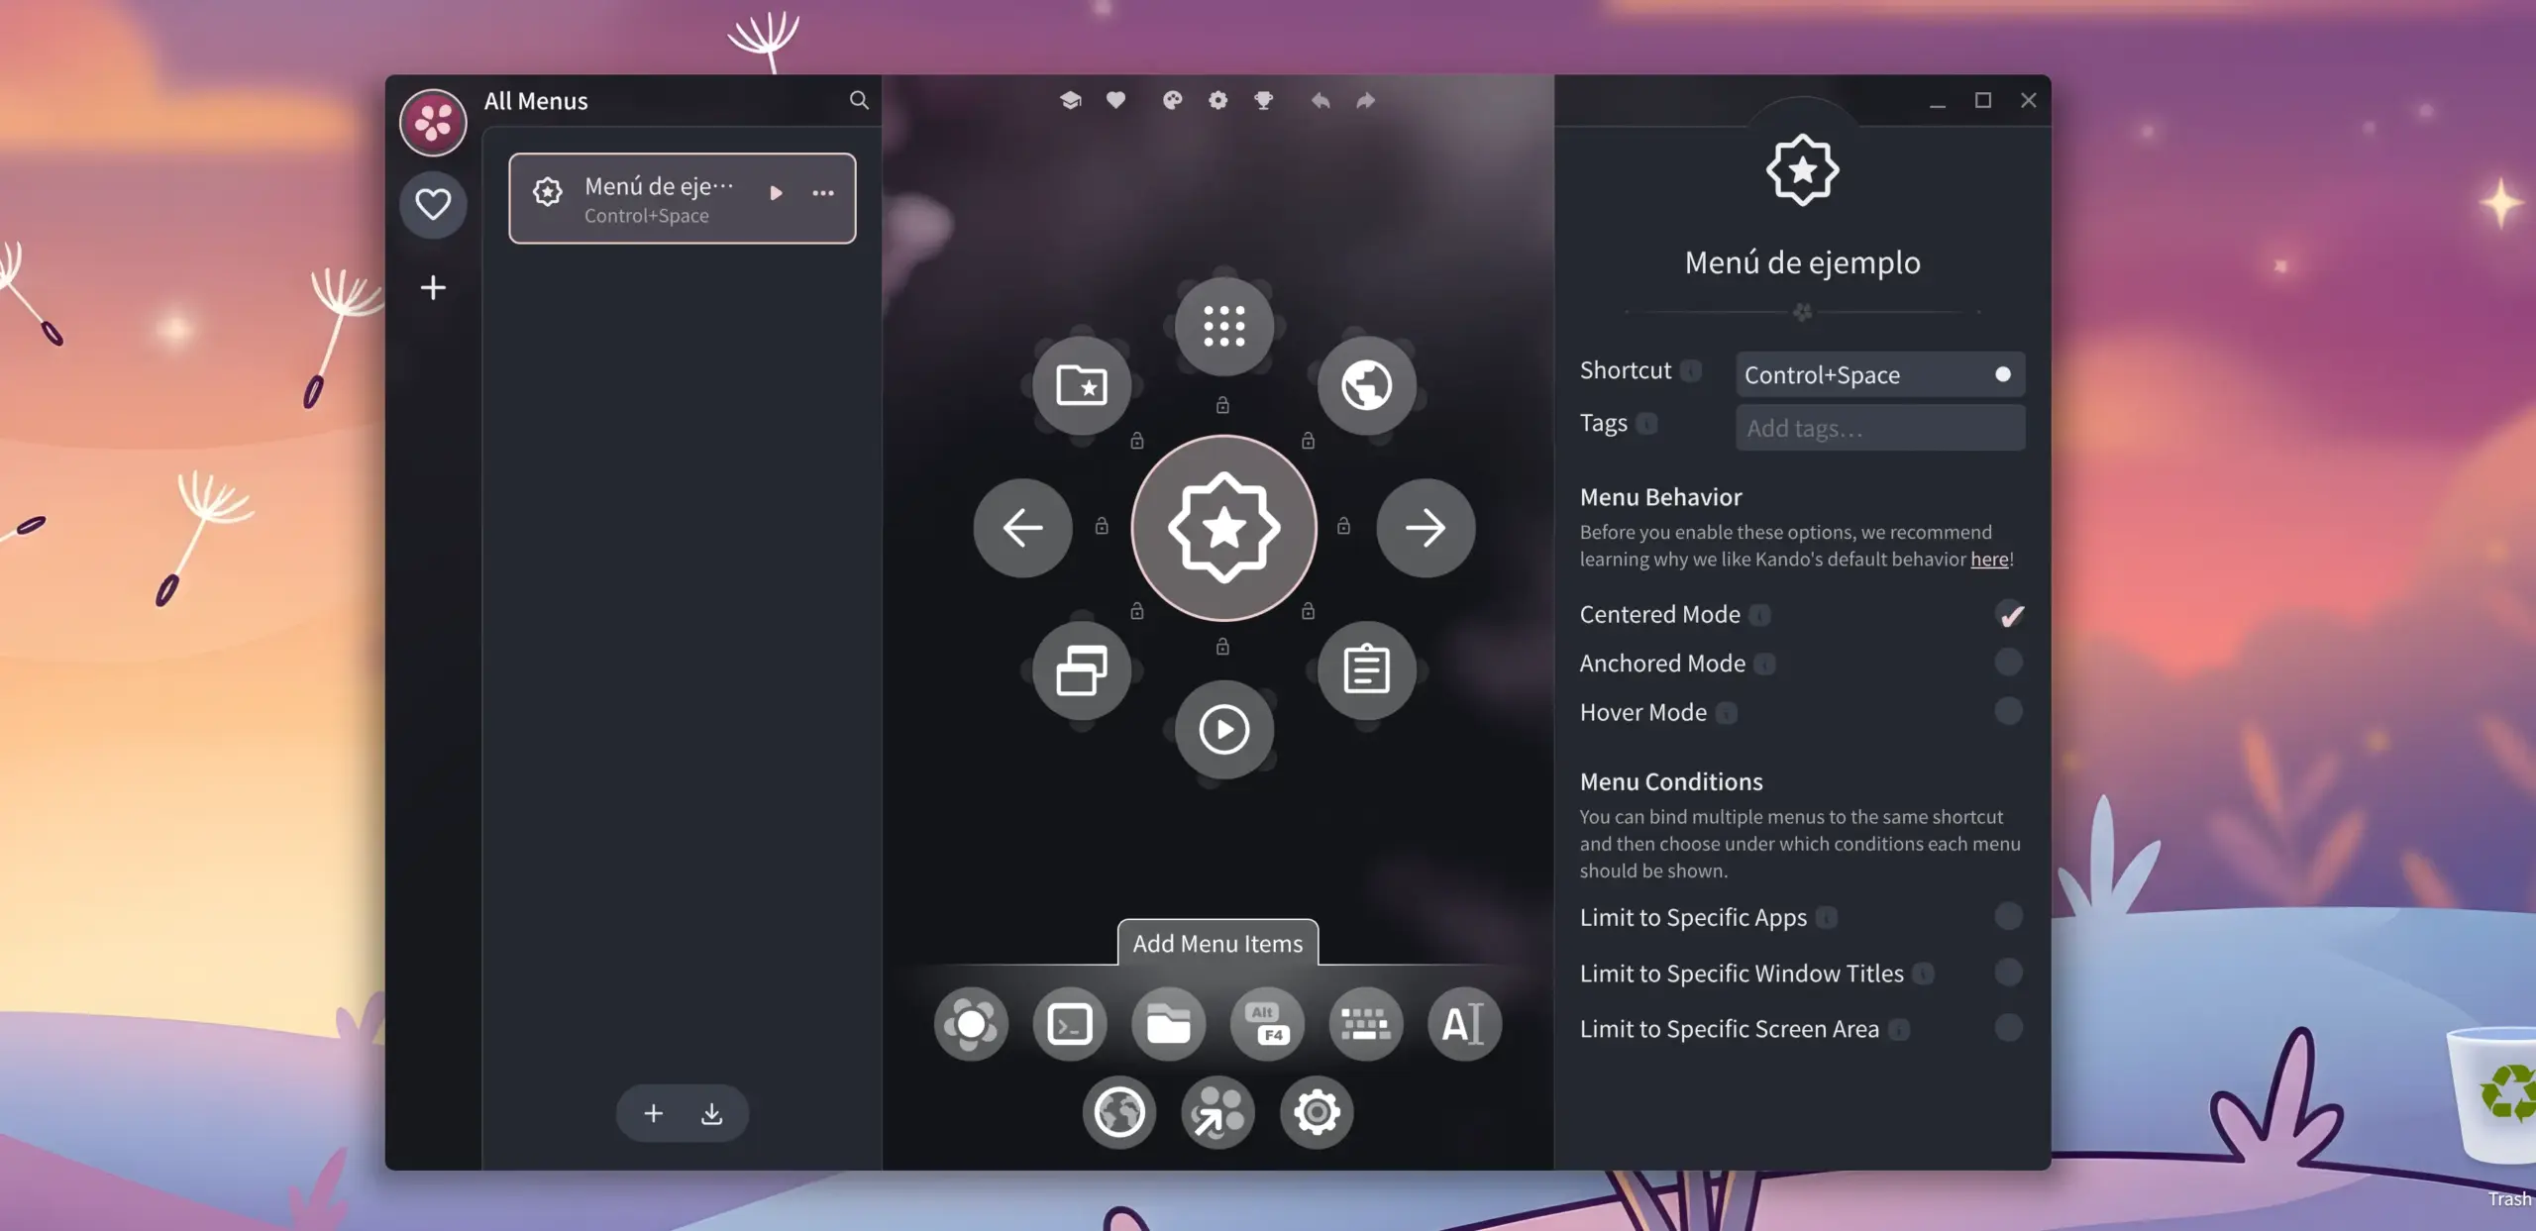Switch to the Add Menu Items tab
The image size is (2536, 1231).
(1217, 943)
